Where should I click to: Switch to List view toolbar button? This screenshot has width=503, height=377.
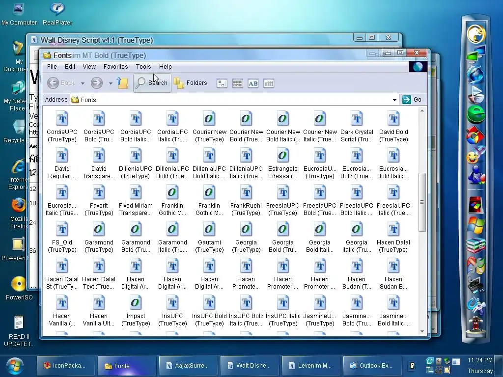[237, 83]
